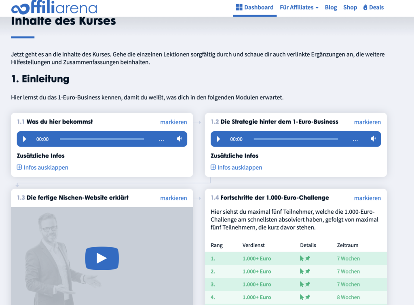Mute the lesson 1.2 audio player

point(373,139)
